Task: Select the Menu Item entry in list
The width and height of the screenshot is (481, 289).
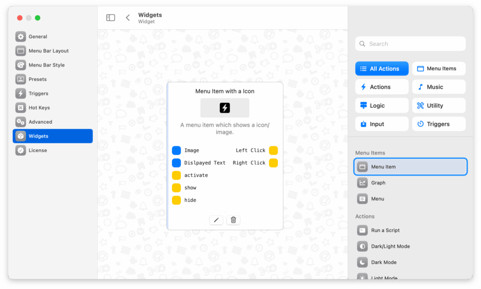Action: 410,167
